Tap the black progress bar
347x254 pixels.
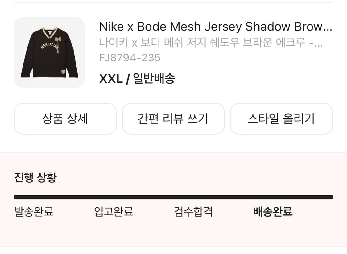point(173,196)
